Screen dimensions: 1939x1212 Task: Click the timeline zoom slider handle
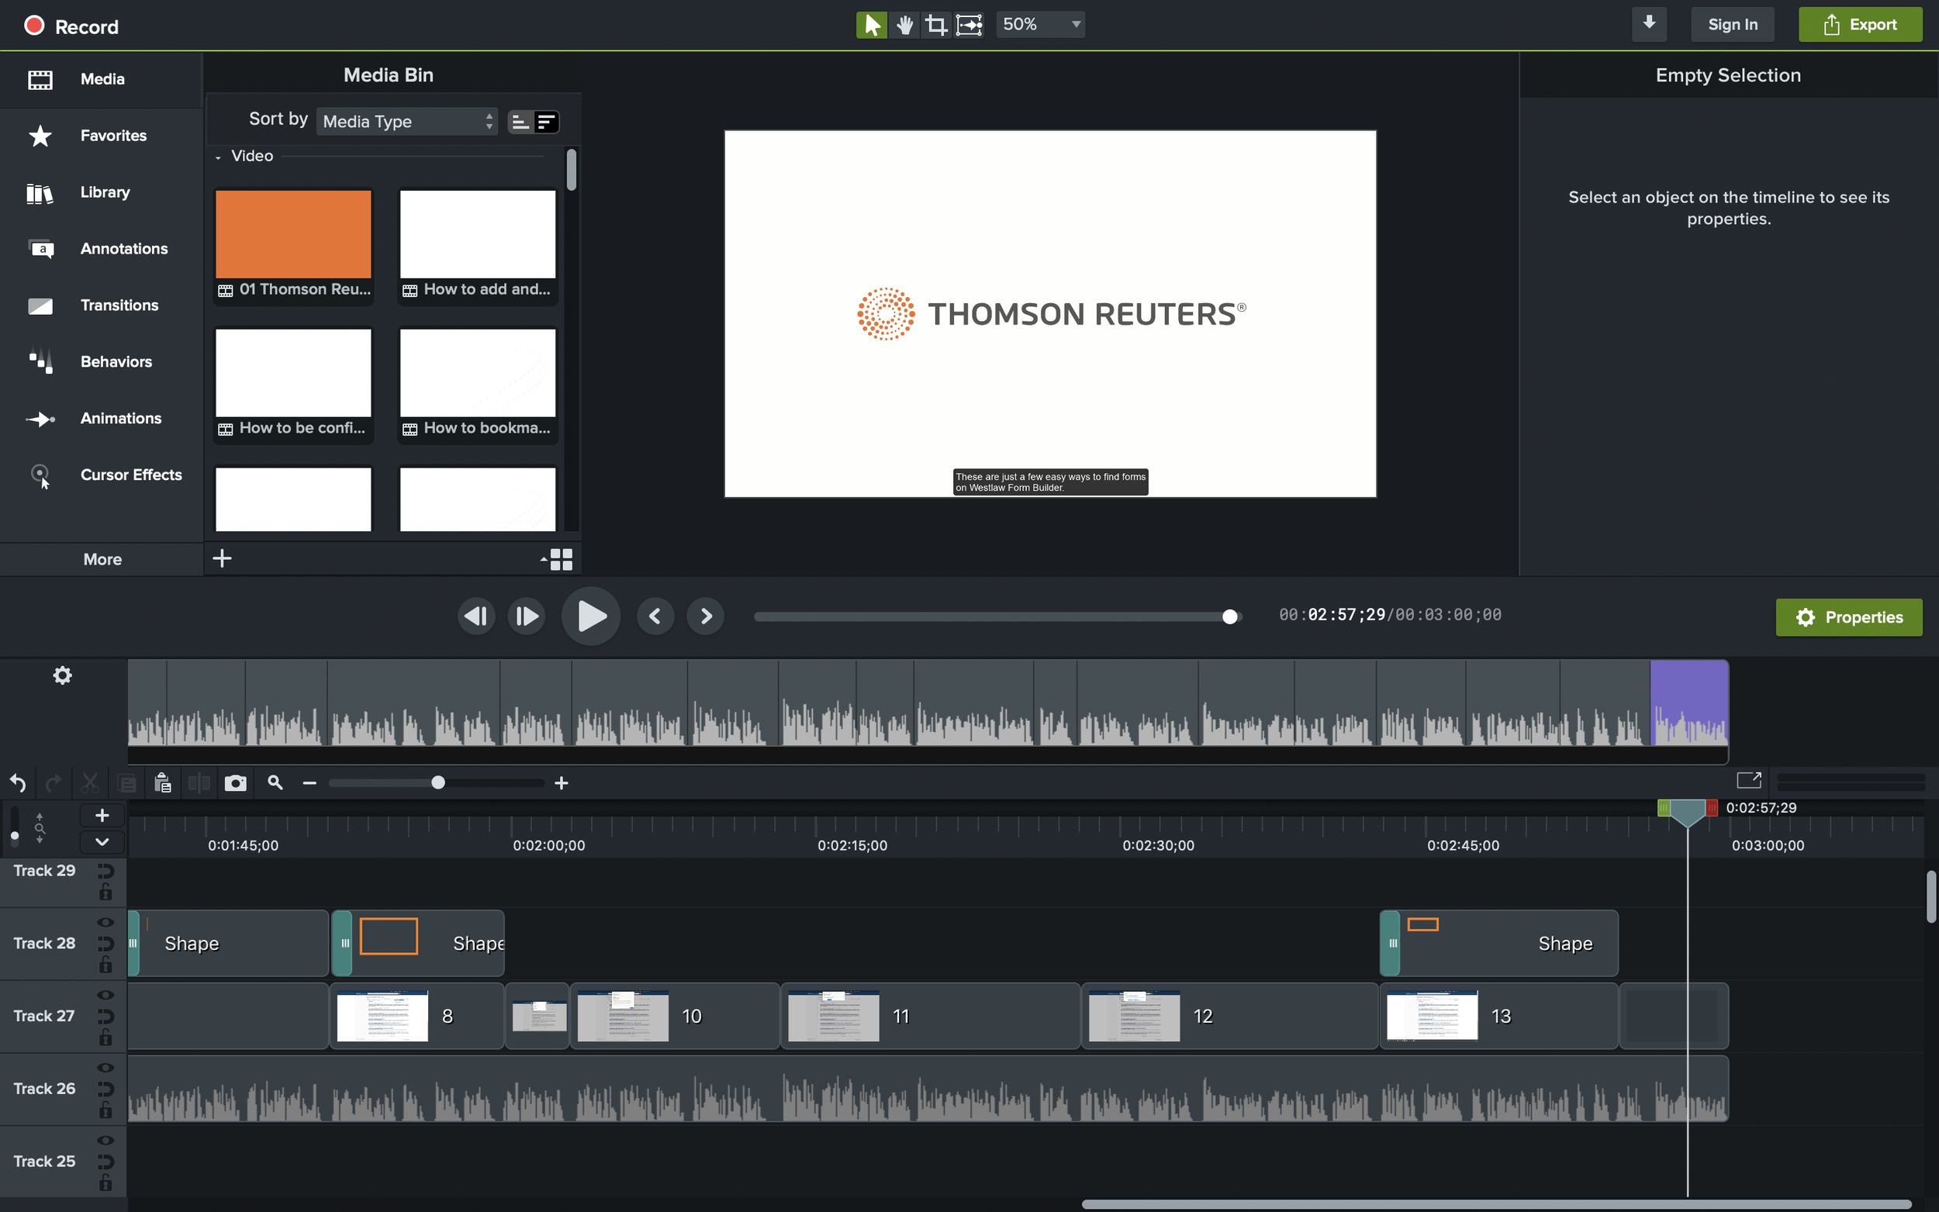click(437, 782)
